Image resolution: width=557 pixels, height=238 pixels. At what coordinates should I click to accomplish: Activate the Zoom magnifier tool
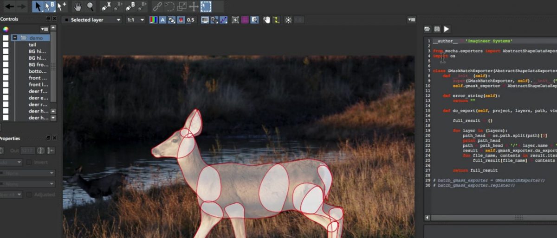(x=90, y=6)
